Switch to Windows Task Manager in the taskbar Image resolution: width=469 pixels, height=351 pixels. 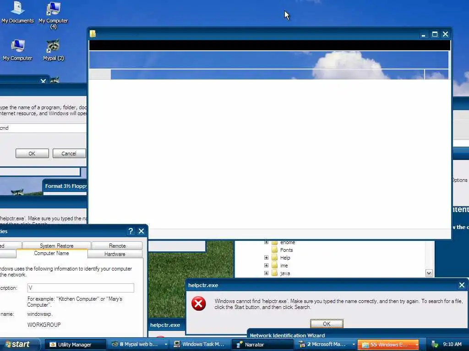point(201,345)
